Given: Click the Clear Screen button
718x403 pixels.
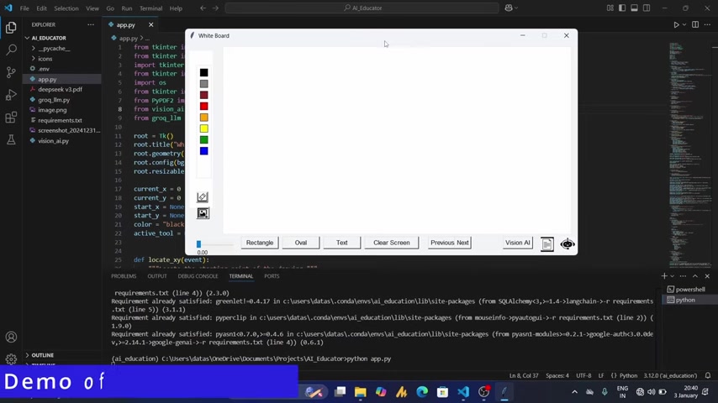Looking at the screenshot, I should pos(392,243).
